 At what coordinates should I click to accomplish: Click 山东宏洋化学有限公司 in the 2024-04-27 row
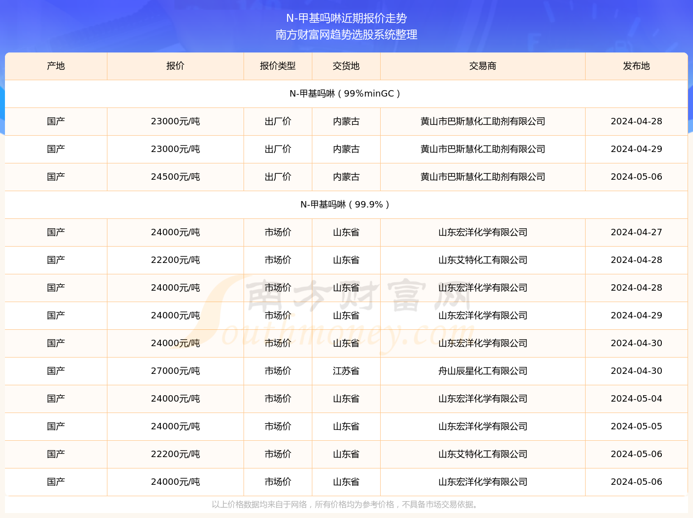click(483, 232)
